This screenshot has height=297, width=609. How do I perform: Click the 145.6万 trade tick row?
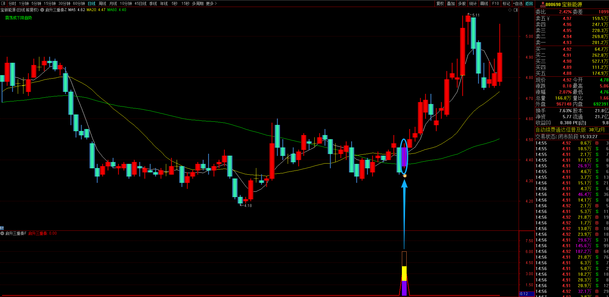coord(572,246)
